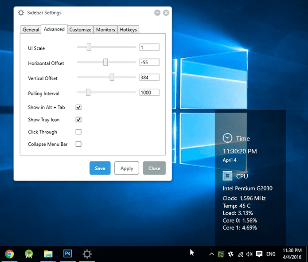
Task: Click the Vertical Offset slider handle
Action: click(x=112, y=77)
